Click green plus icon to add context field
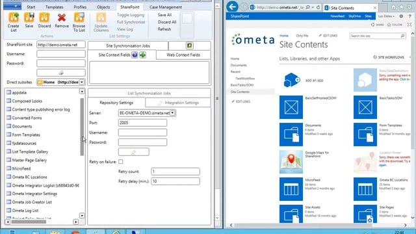The image size is (416, 234). click(143, 55)
